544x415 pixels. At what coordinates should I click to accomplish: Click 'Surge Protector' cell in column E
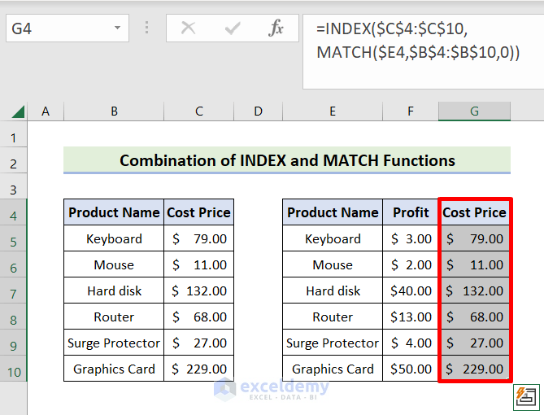pos(333,343)
